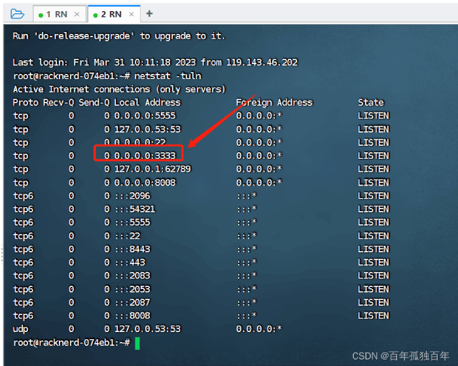The width and height of the screenshot is (458, 366).
Task: Click tcp6 address :::54321
Action: point(135,209)
